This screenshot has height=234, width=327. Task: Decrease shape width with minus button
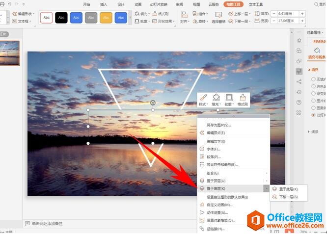pos(274,21)
